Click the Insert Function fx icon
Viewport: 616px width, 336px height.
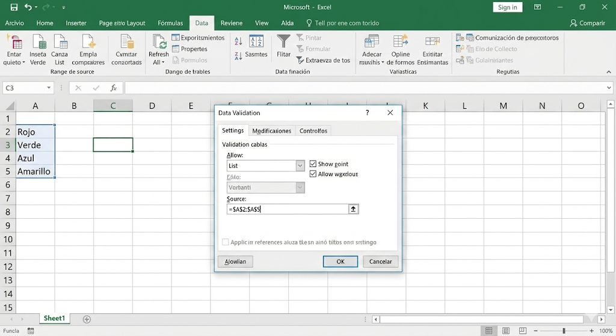click(x=113, y=88)
